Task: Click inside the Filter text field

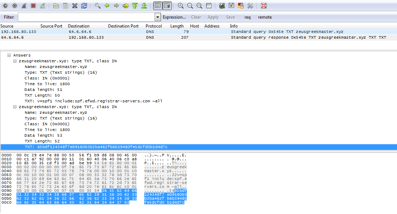Action: pyautogui.click(x=86, y=17)
